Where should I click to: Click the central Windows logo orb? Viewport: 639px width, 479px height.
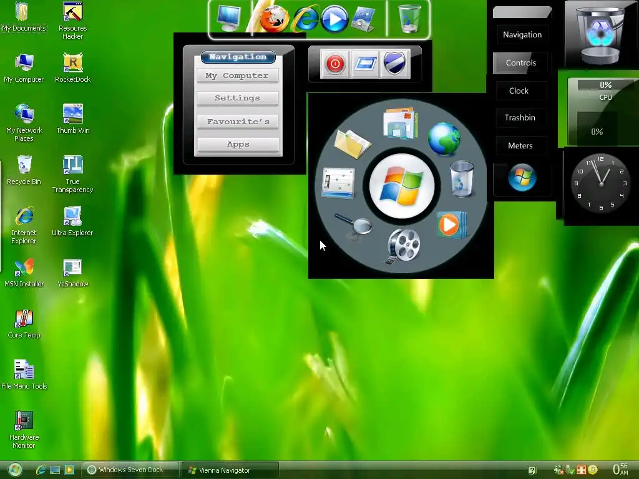(402, 186)
